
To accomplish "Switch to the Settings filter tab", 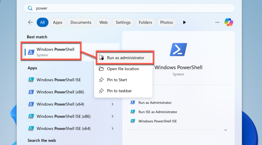I will click(123, 22).
